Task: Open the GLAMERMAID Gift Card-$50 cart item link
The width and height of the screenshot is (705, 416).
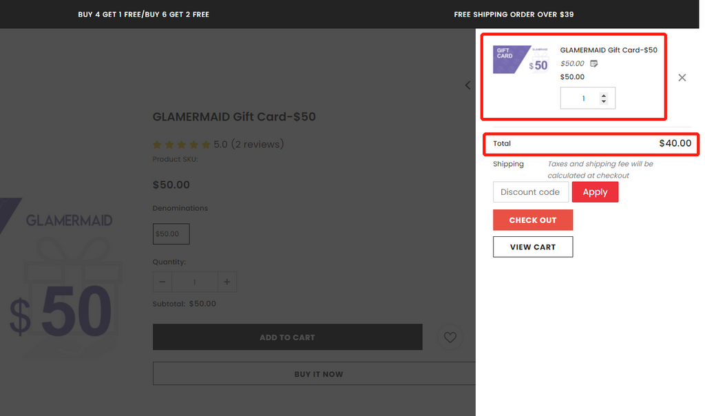Action: [x=609, y=50]
